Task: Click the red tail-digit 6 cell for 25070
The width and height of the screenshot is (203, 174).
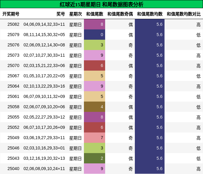Action: [95, 65]
